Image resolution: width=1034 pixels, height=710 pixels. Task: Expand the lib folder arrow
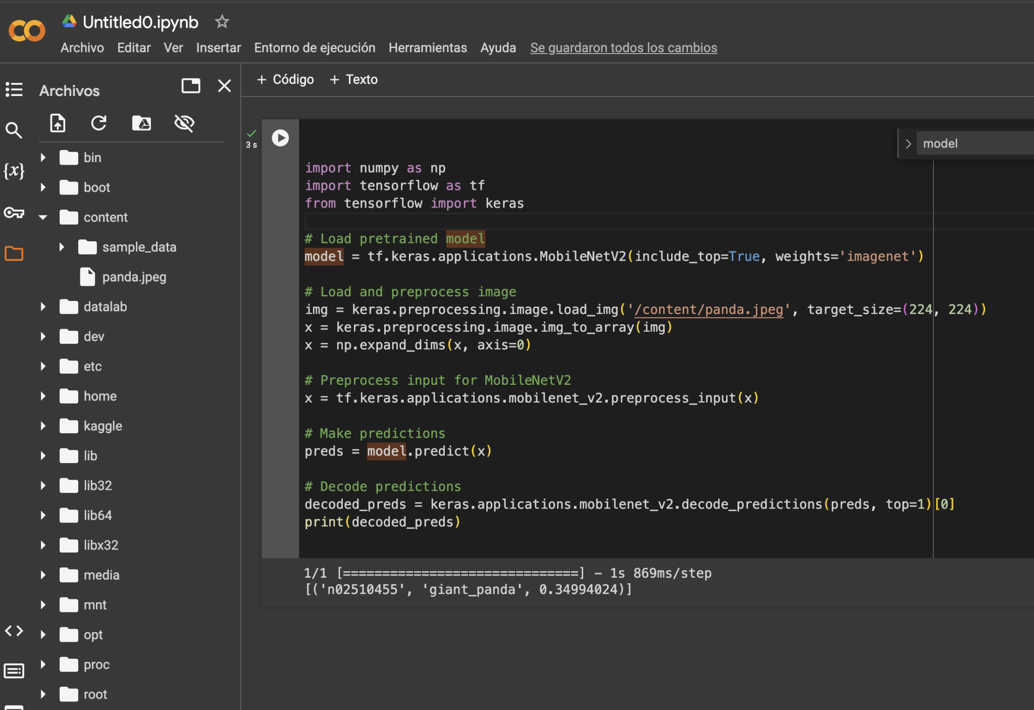pyautogui.click(x=43, y=455)
